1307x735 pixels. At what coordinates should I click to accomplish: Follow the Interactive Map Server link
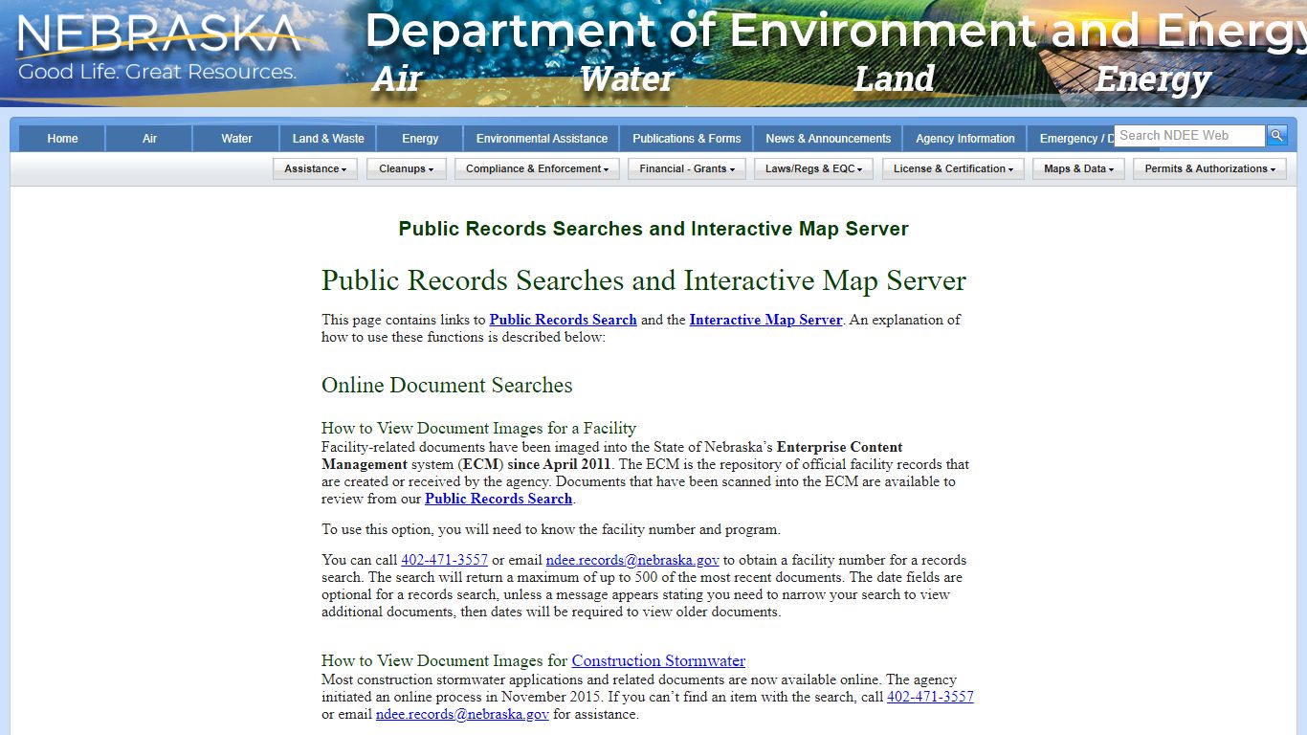(765, 320)
